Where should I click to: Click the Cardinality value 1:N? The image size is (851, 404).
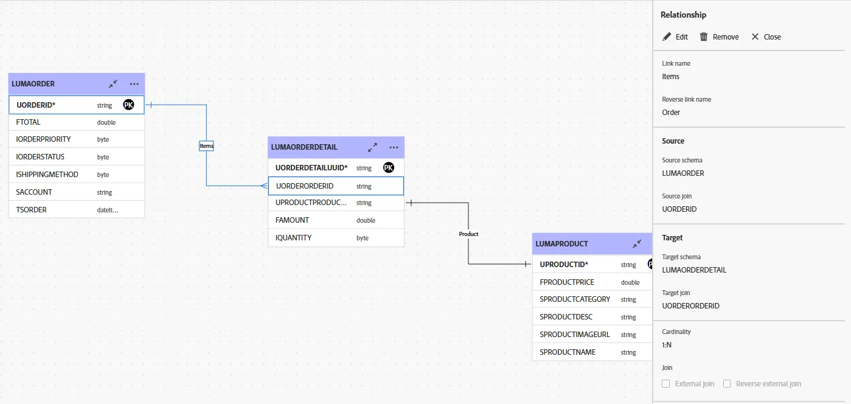[667, 345]
